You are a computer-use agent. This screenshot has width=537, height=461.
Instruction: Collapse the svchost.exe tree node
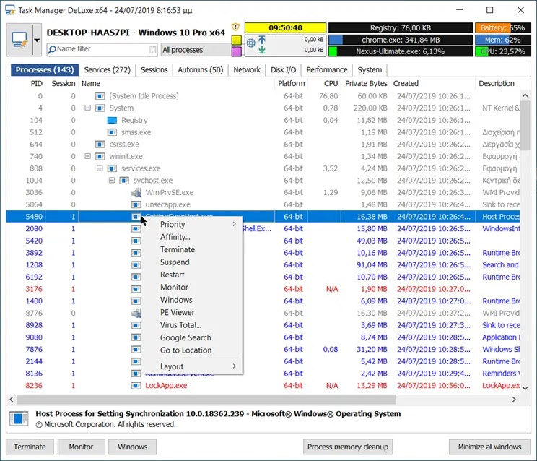(112, 181)
